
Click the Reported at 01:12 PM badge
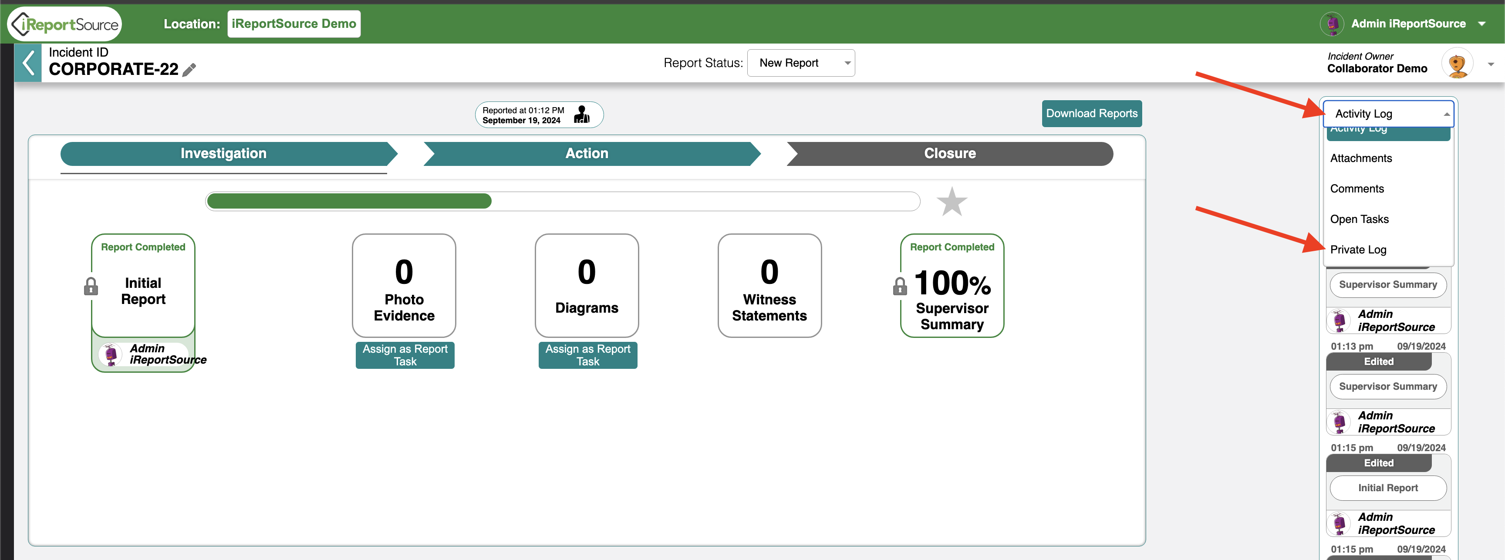tap(539, 115)
